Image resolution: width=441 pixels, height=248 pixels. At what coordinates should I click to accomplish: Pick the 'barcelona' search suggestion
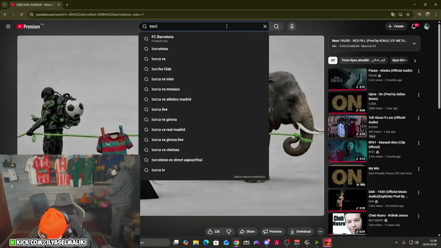204,49
